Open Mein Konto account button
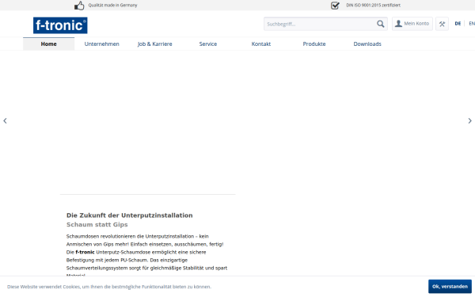 pos(412,24)
